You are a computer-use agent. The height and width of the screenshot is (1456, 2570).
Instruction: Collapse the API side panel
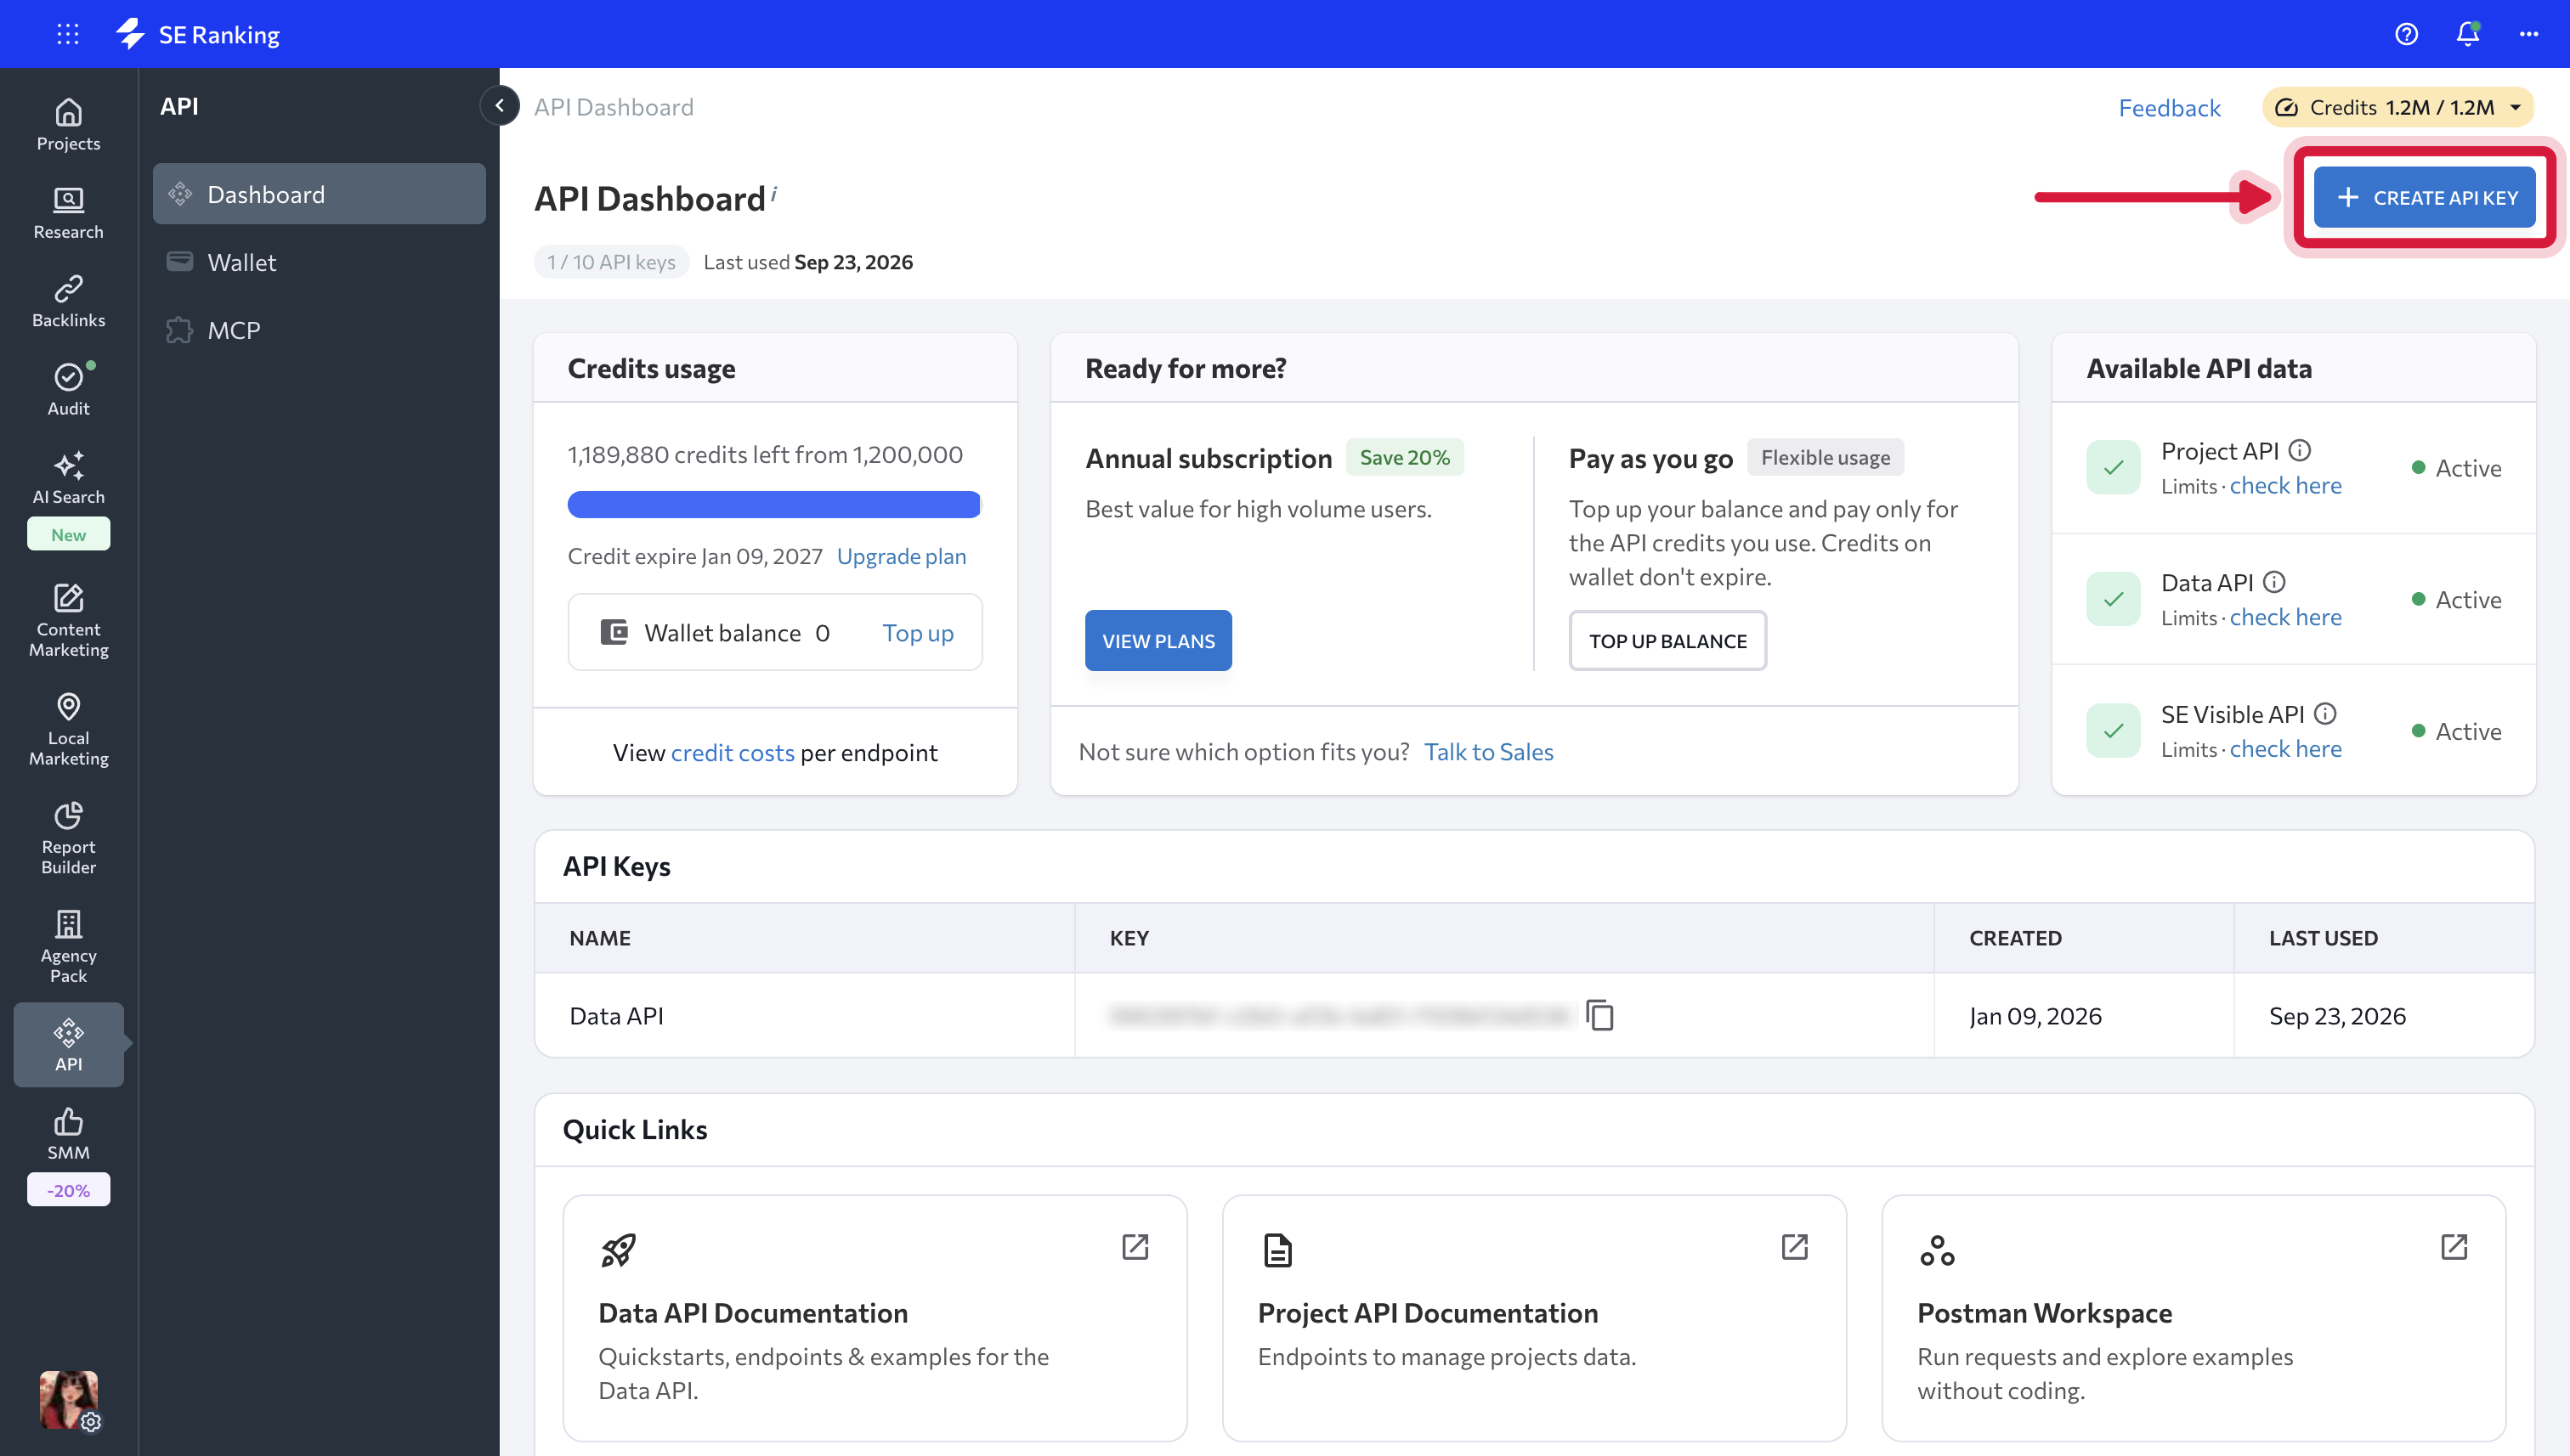point(498,106)
